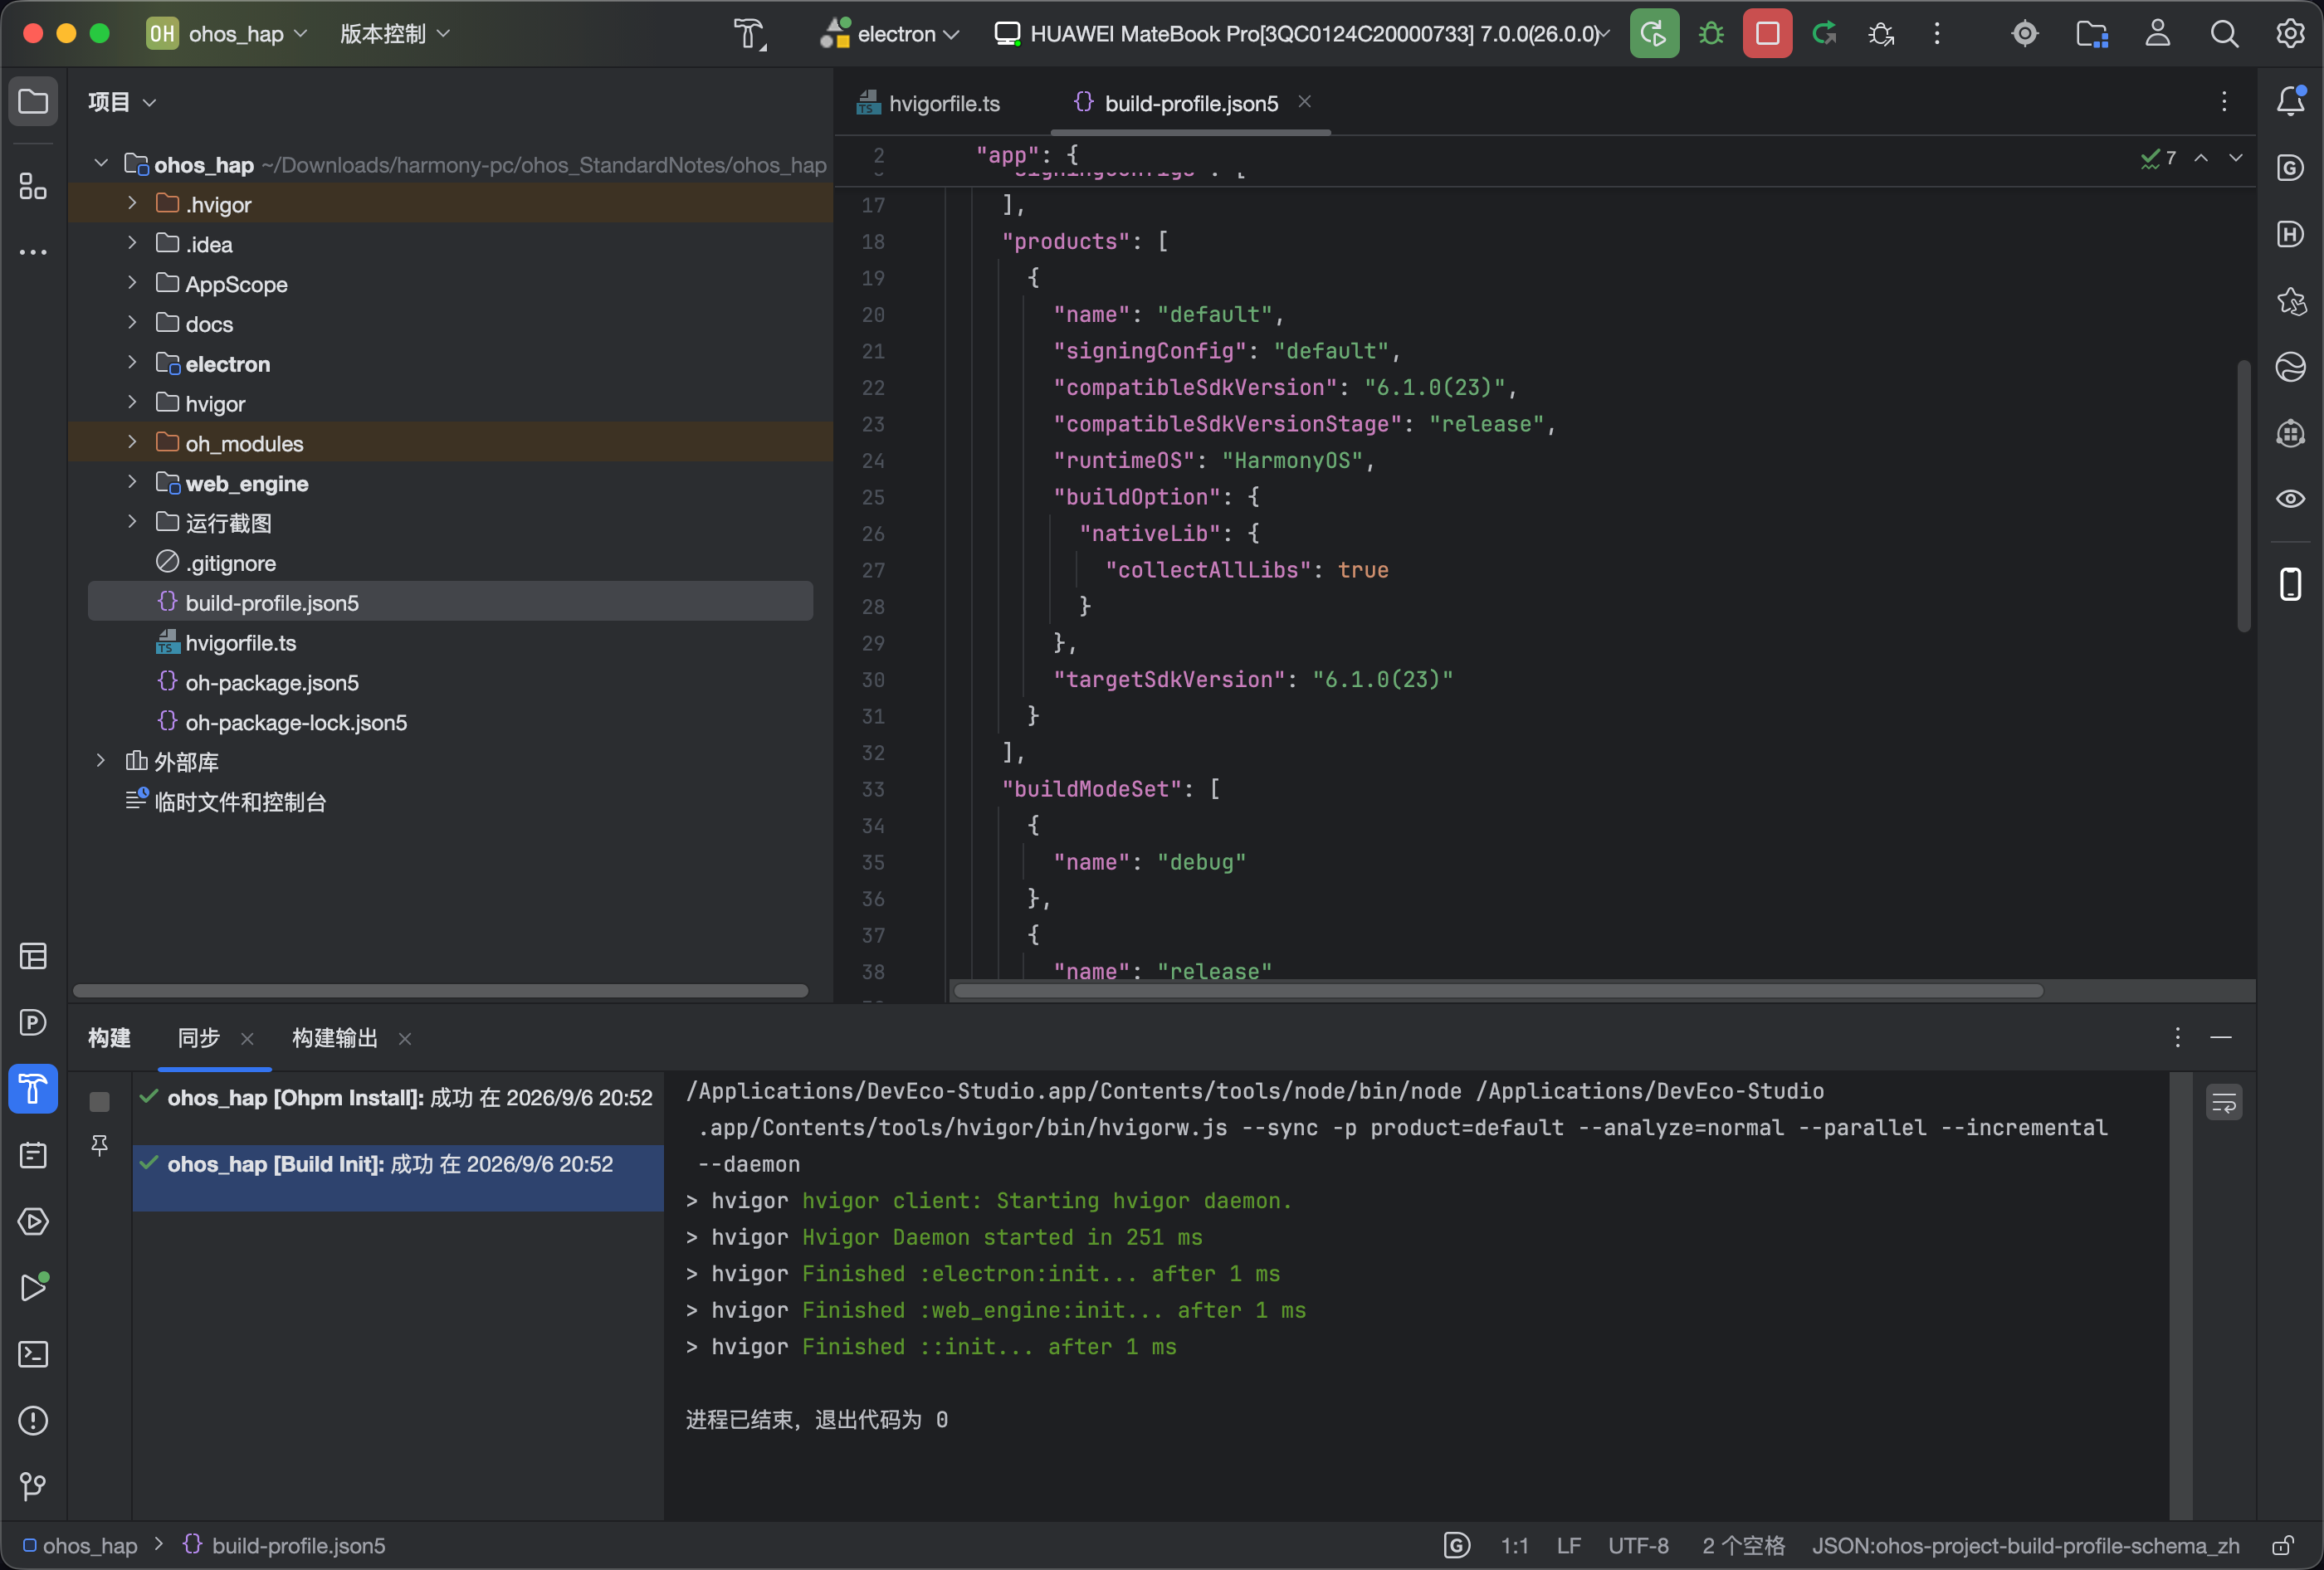
Task: Open the Problems exclamation icon
Action: point(33,1420)
